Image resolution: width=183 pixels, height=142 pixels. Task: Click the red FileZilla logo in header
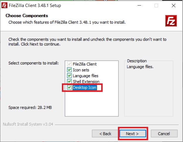point(171,21)
